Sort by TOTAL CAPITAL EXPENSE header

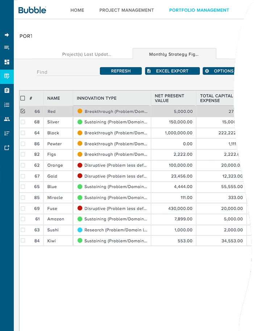tap(216, 98)
